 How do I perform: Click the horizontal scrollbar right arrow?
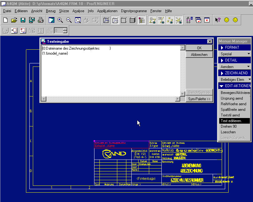coord(178,99)
